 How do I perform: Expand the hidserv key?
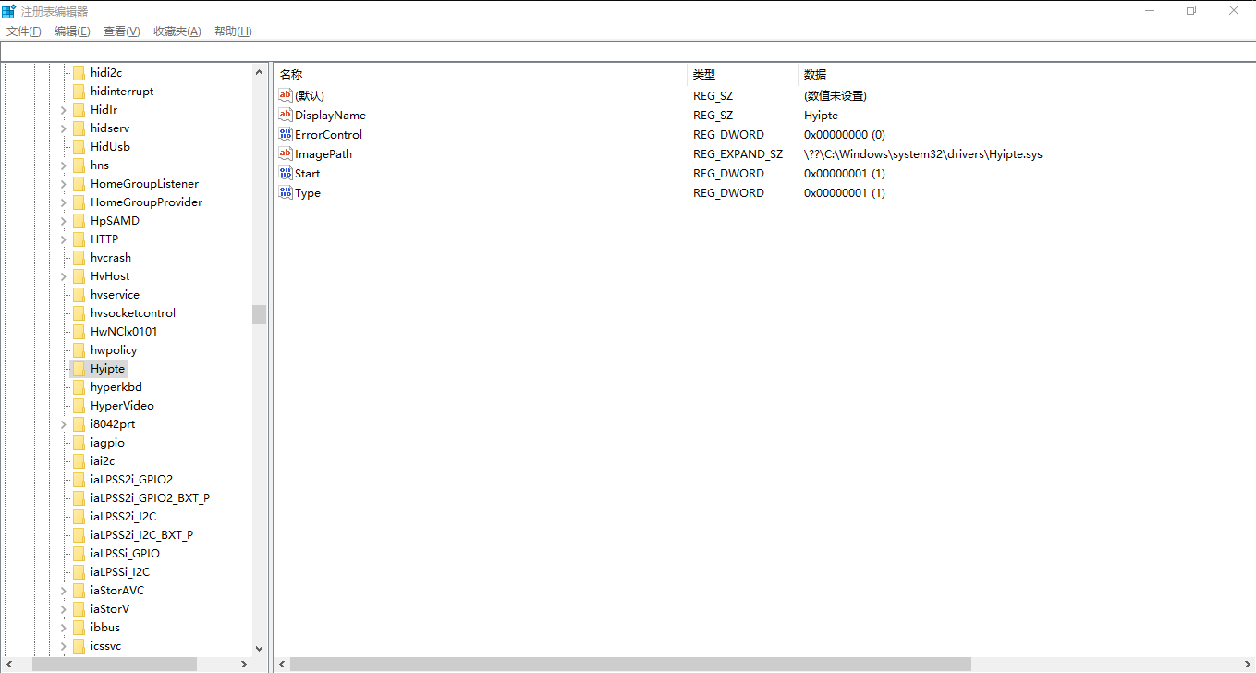[63, 128]
